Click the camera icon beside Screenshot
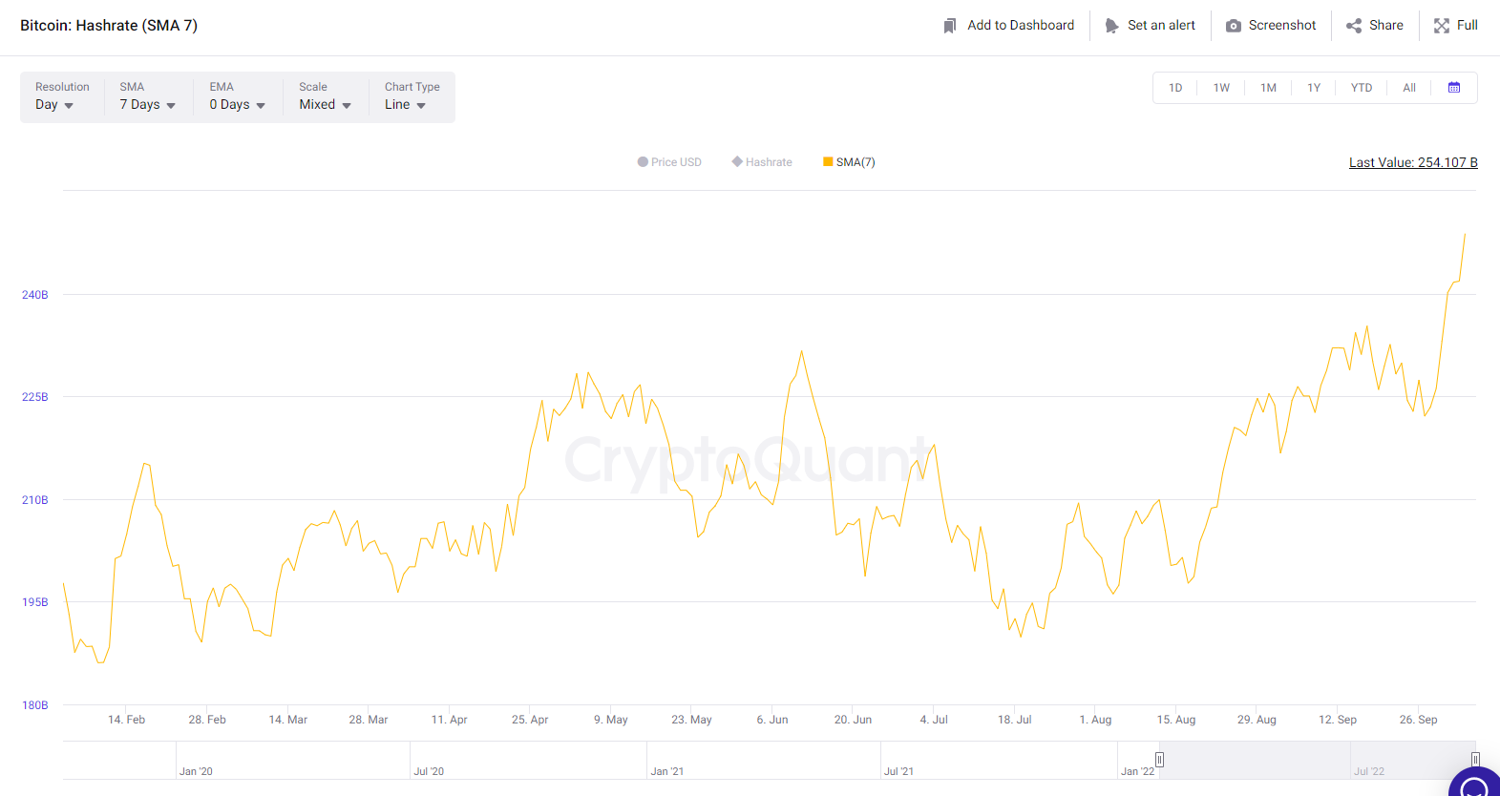 coord(1234,26)
